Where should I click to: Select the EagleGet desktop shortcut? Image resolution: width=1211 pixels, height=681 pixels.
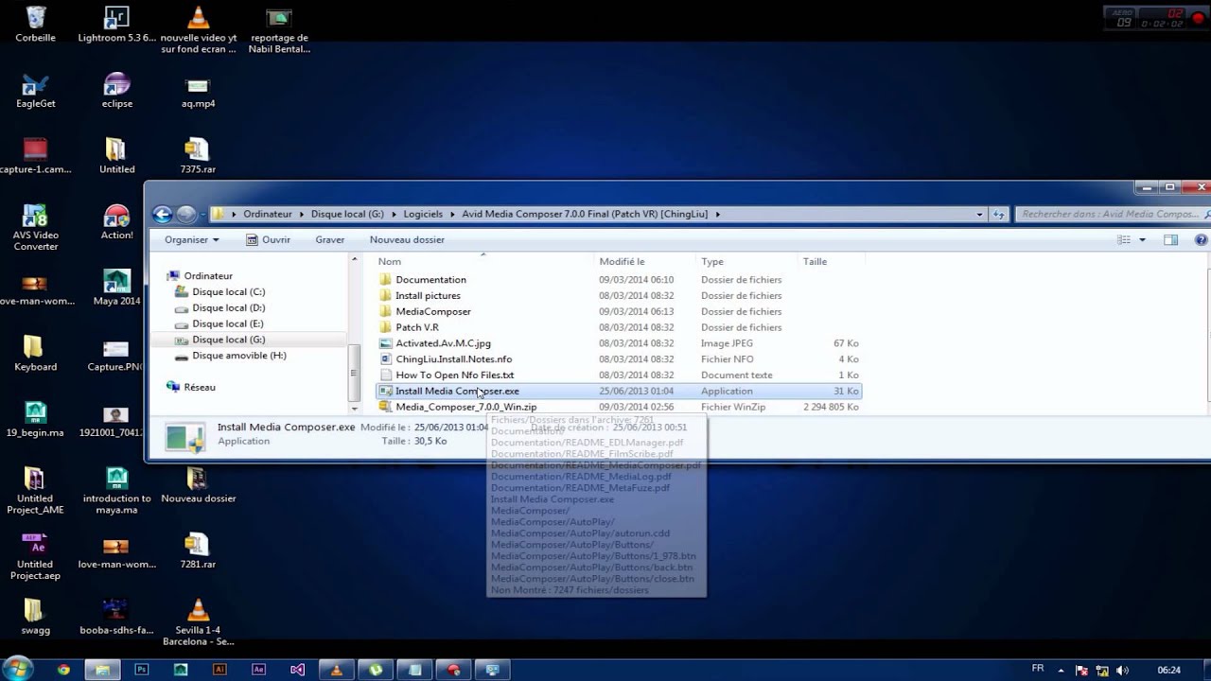tap(35, 91)
